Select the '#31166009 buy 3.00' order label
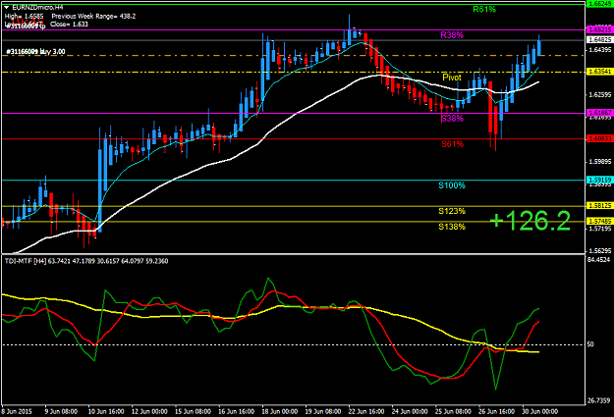Image resolution: width=614 pixels, height=417 pixels. [35, 52]
